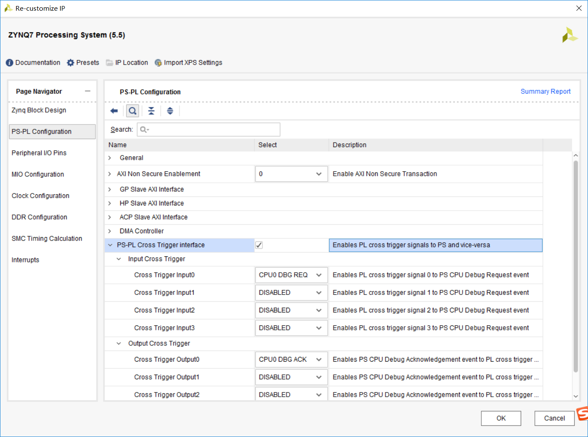Open Documentation via the info icon
The image size is (588, 437).
click(x=9, y=63)
